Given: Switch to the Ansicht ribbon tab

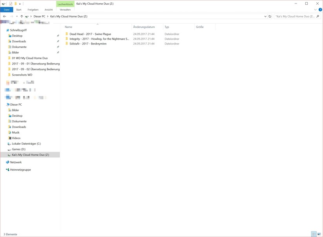Looking at the screenshot, I should pyautogui.click(x=49, y=9).
